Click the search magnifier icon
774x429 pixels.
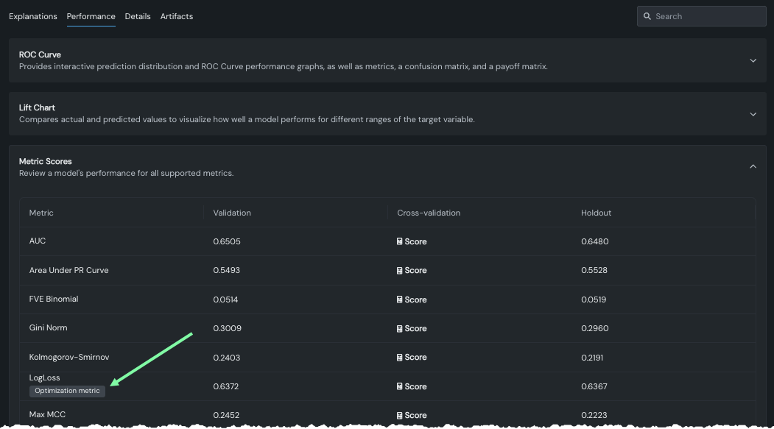[x=647, y=16]
